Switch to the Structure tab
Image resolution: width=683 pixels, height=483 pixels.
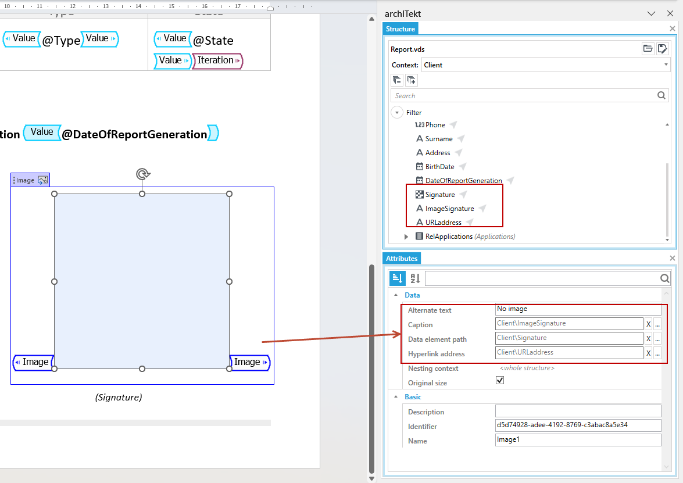point(400,28)
